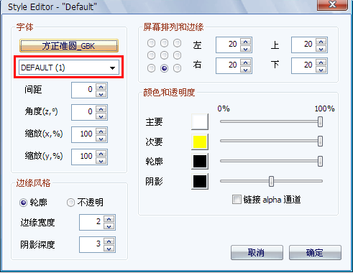
Task: Decrease the 左 left margin value
Action: [246, 49]
